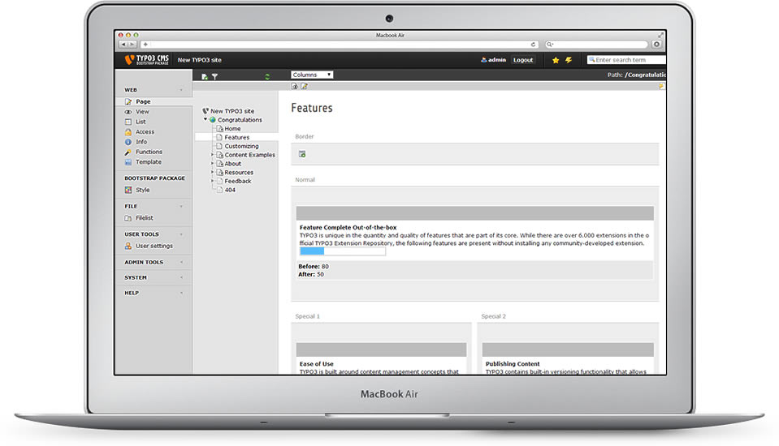Refresh the page tree with green arrows icon
The width and height of the screenshot is (779, 446).
point(267,76)
